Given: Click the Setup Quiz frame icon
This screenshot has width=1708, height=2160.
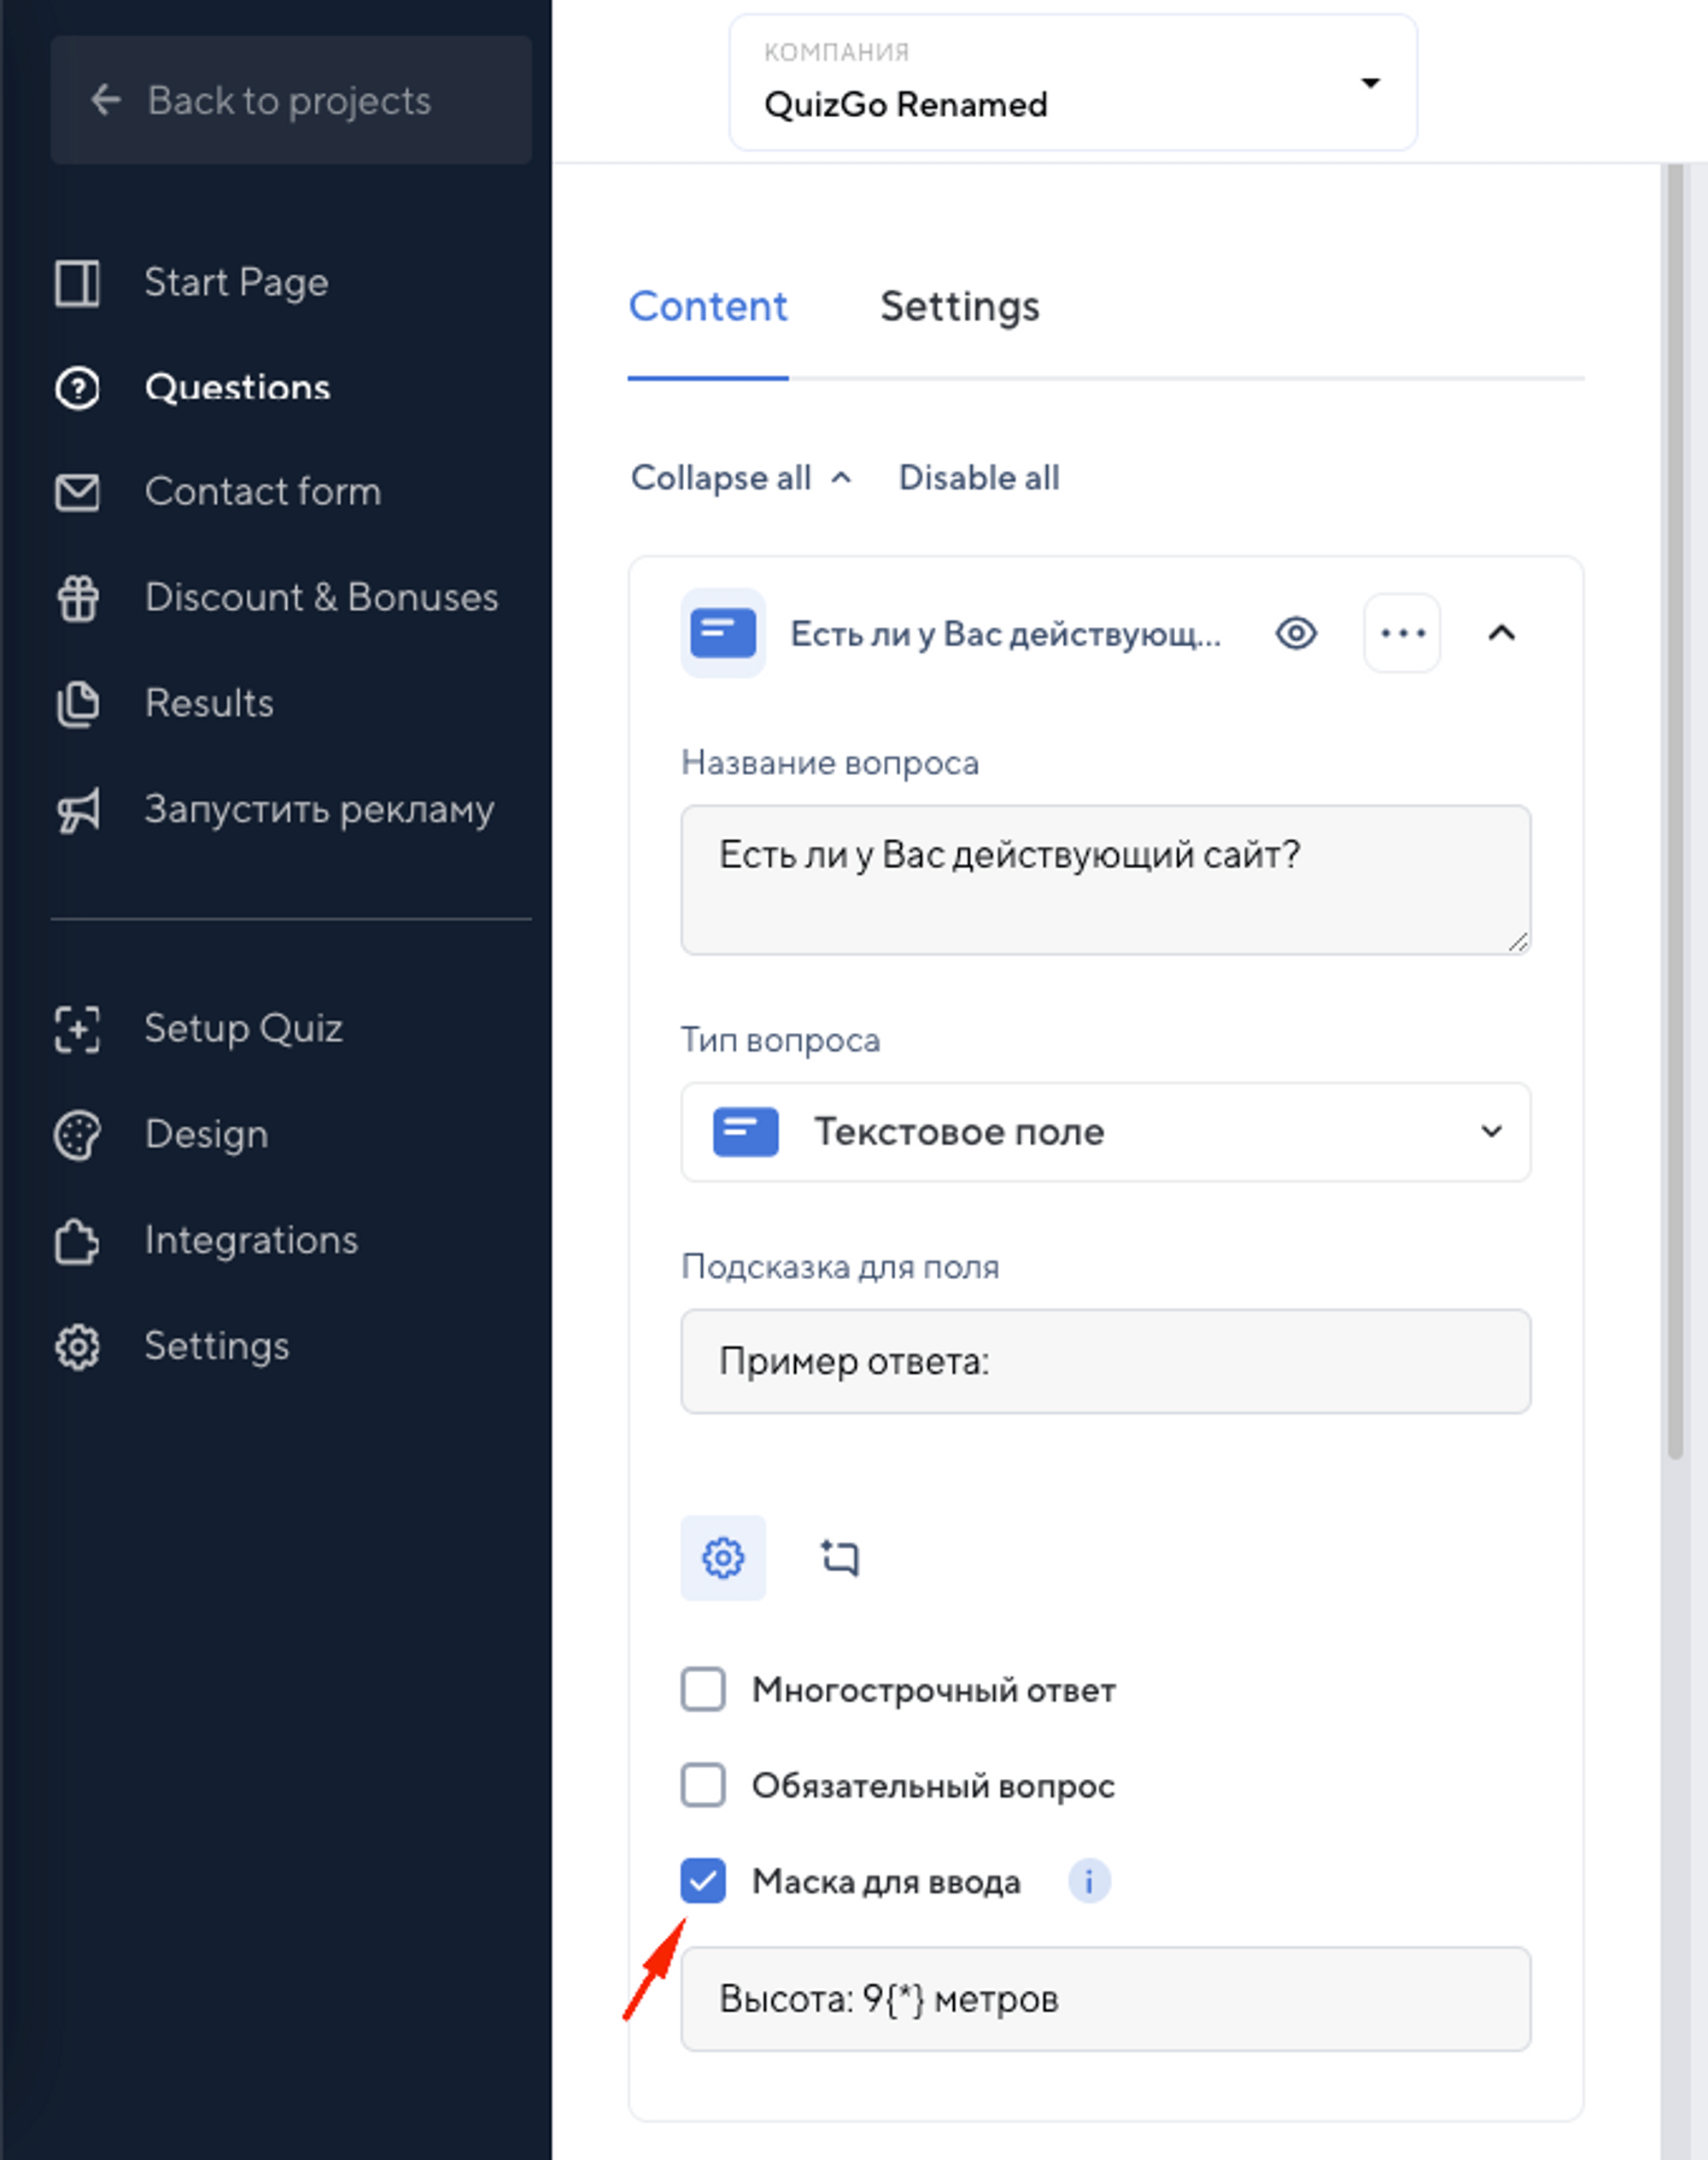Looking at the screenshot, I should 77,1030.
